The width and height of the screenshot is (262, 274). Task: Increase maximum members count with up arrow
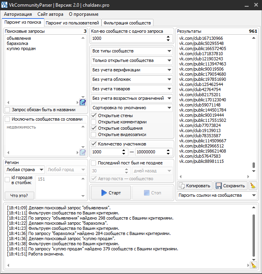tap(169, 150)
